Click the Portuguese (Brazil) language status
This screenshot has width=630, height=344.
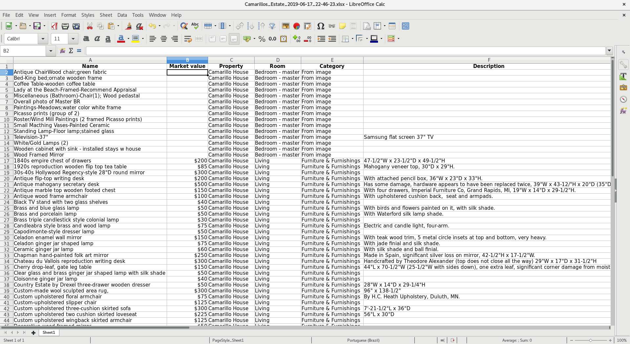click(363, 340)
